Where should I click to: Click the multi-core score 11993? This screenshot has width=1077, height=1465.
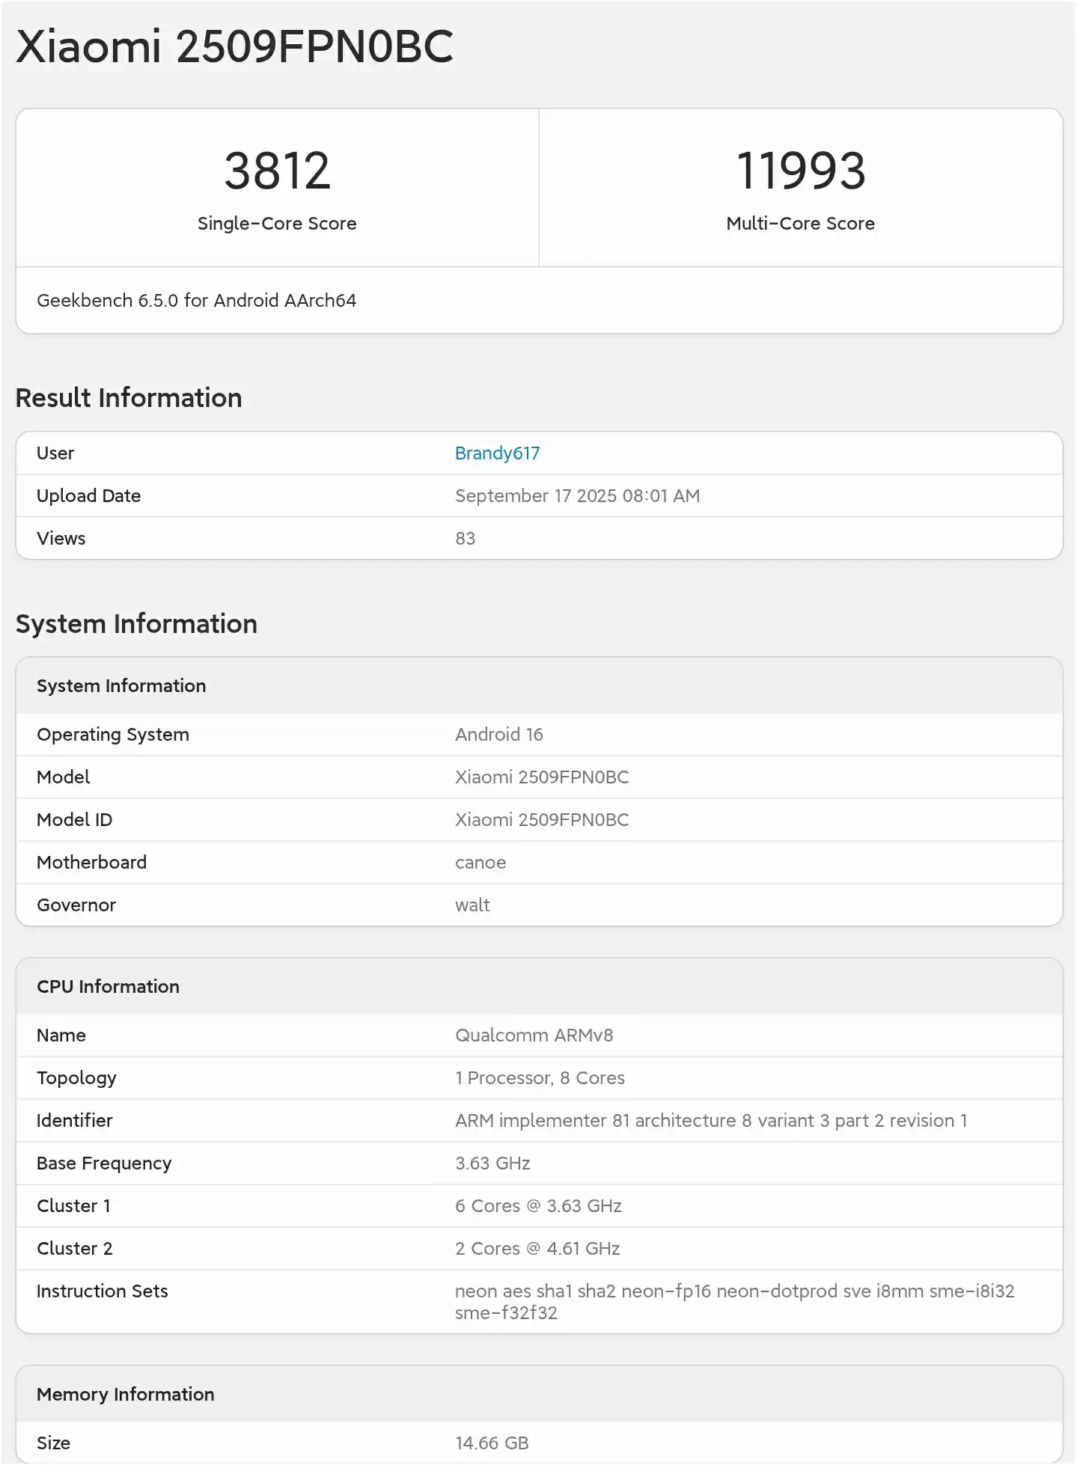tap(800, 171)
